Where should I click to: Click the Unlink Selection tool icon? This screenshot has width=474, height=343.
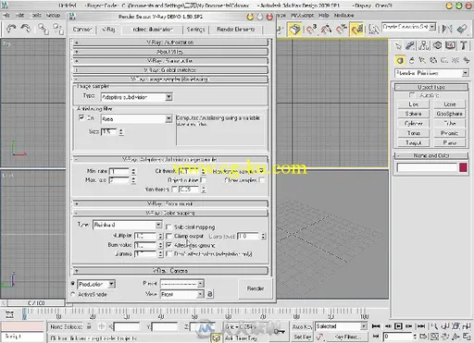(x=57, y=29)
